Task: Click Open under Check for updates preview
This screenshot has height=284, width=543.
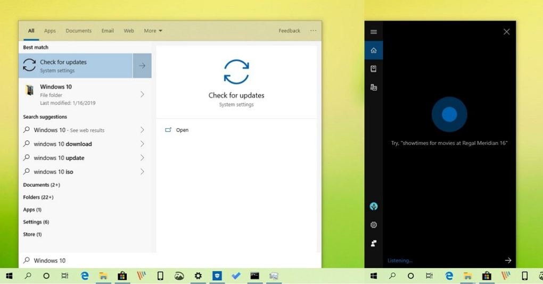Action: 182,130
